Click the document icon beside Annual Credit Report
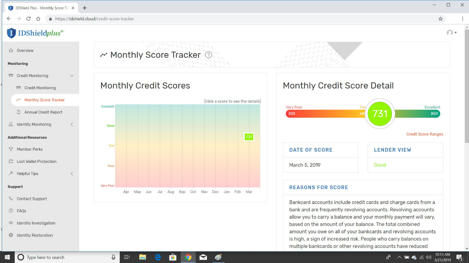Image resolution: width=469 pixels, height=263 pixels. click(18, 112)
